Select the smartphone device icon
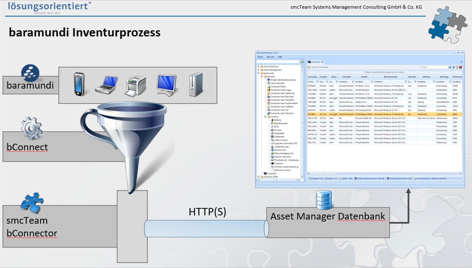This screenshot has height=268, width=472. [x=79, y=85]
